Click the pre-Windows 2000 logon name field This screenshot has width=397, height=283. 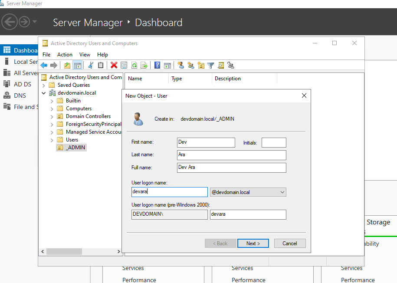point(248,214)
